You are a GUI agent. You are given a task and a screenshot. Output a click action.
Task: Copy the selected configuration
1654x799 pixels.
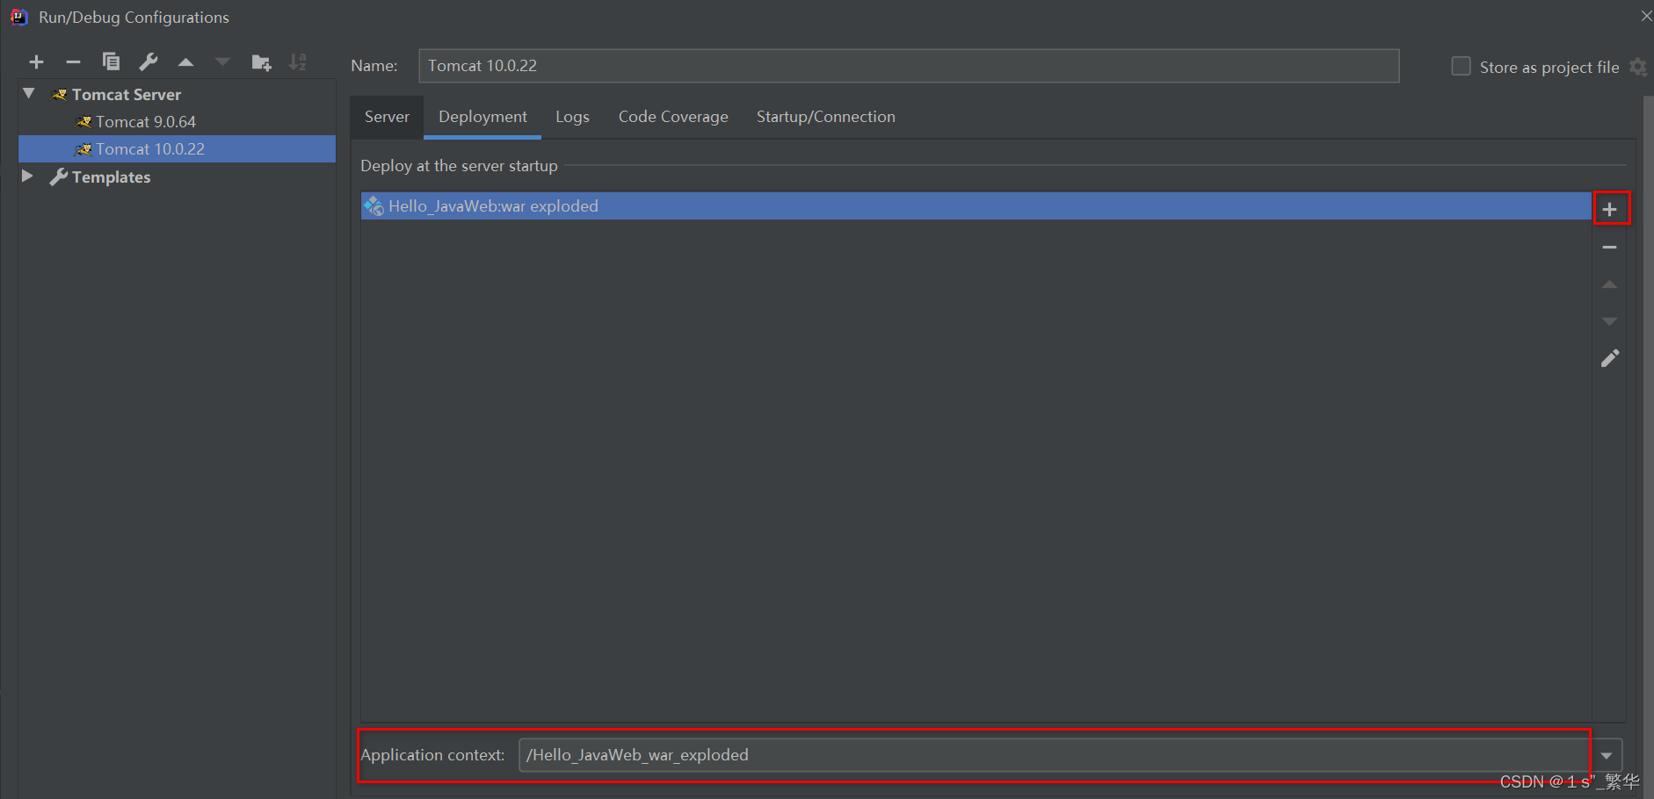(x=111, y=61)
